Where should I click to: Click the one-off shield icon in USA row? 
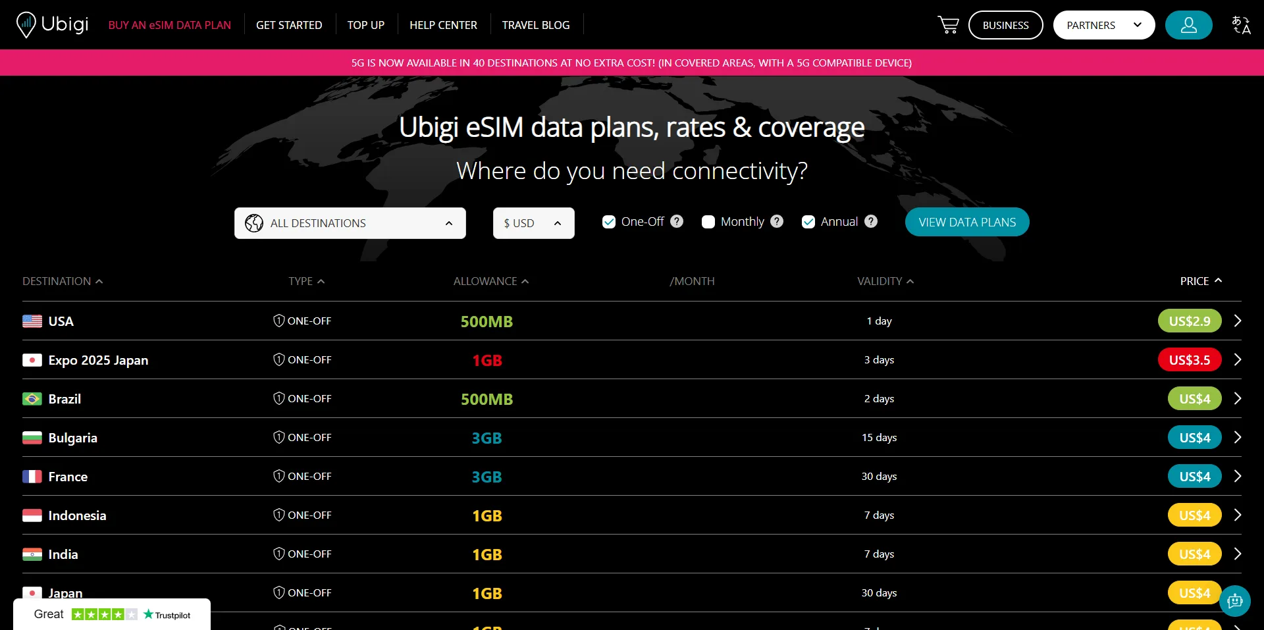pyautogui.click(x=279, y=321)
